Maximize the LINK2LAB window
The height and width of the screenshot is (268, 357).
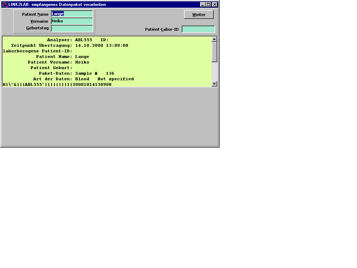click(208, 5)
